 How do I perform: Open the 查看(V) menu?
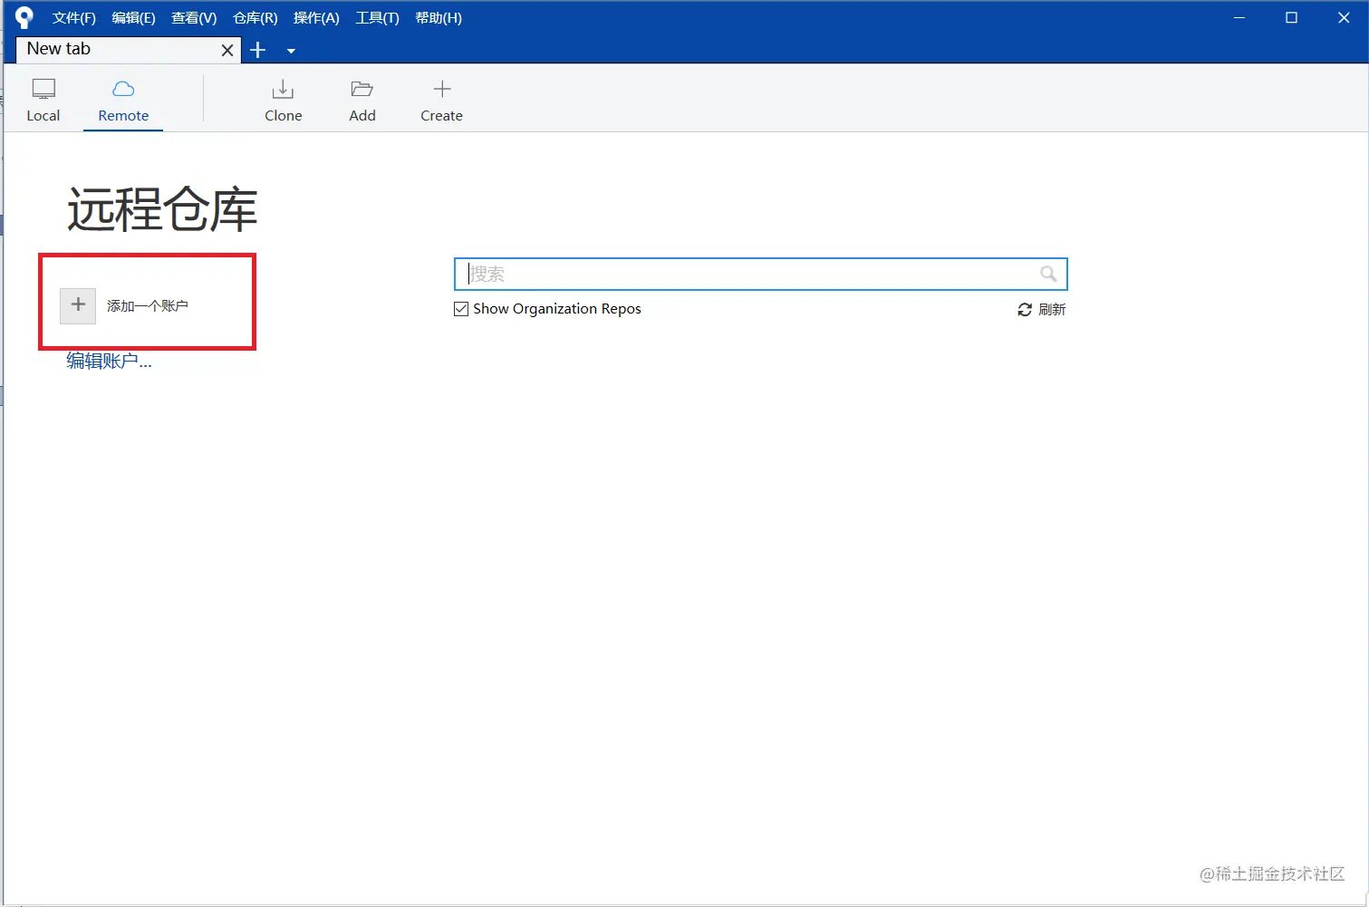[194, 18]
